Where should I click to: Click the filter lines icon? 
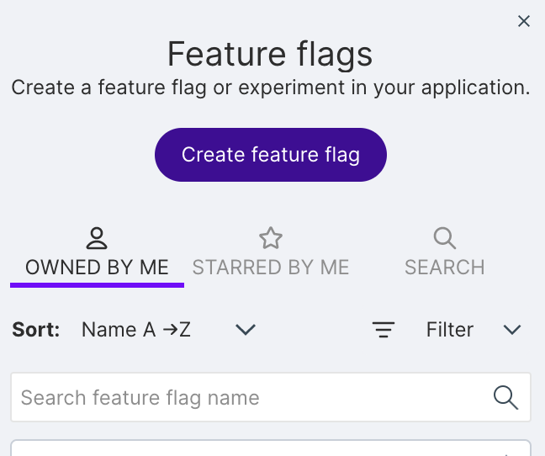pos(384,330)
